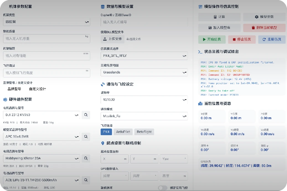This screenshot has width=287, height=191.
Task: Choose the 自定义设计 option
Action: [37, 89]
